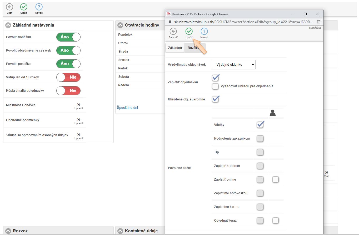359x235 pixels.
Task: Click Uložiť icon in main page toolbar
Action: tap(24, 7)
